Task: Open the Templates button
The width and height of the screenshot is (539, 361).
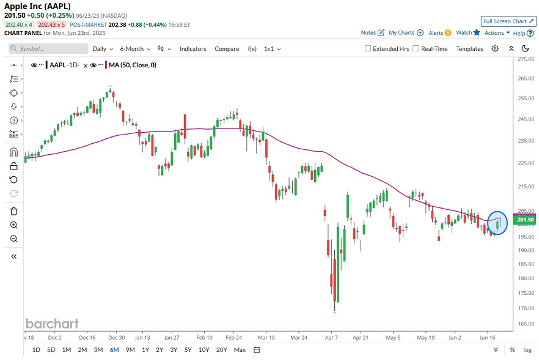Action: point(469,49)
